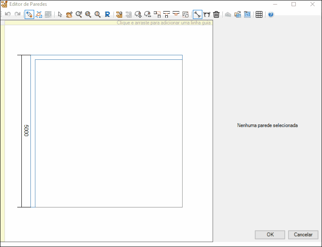Image resolution: width=322 pixels, height=247 pixels.
Task: Toggle the dimension measurement tool
Action: coord(197,14)
